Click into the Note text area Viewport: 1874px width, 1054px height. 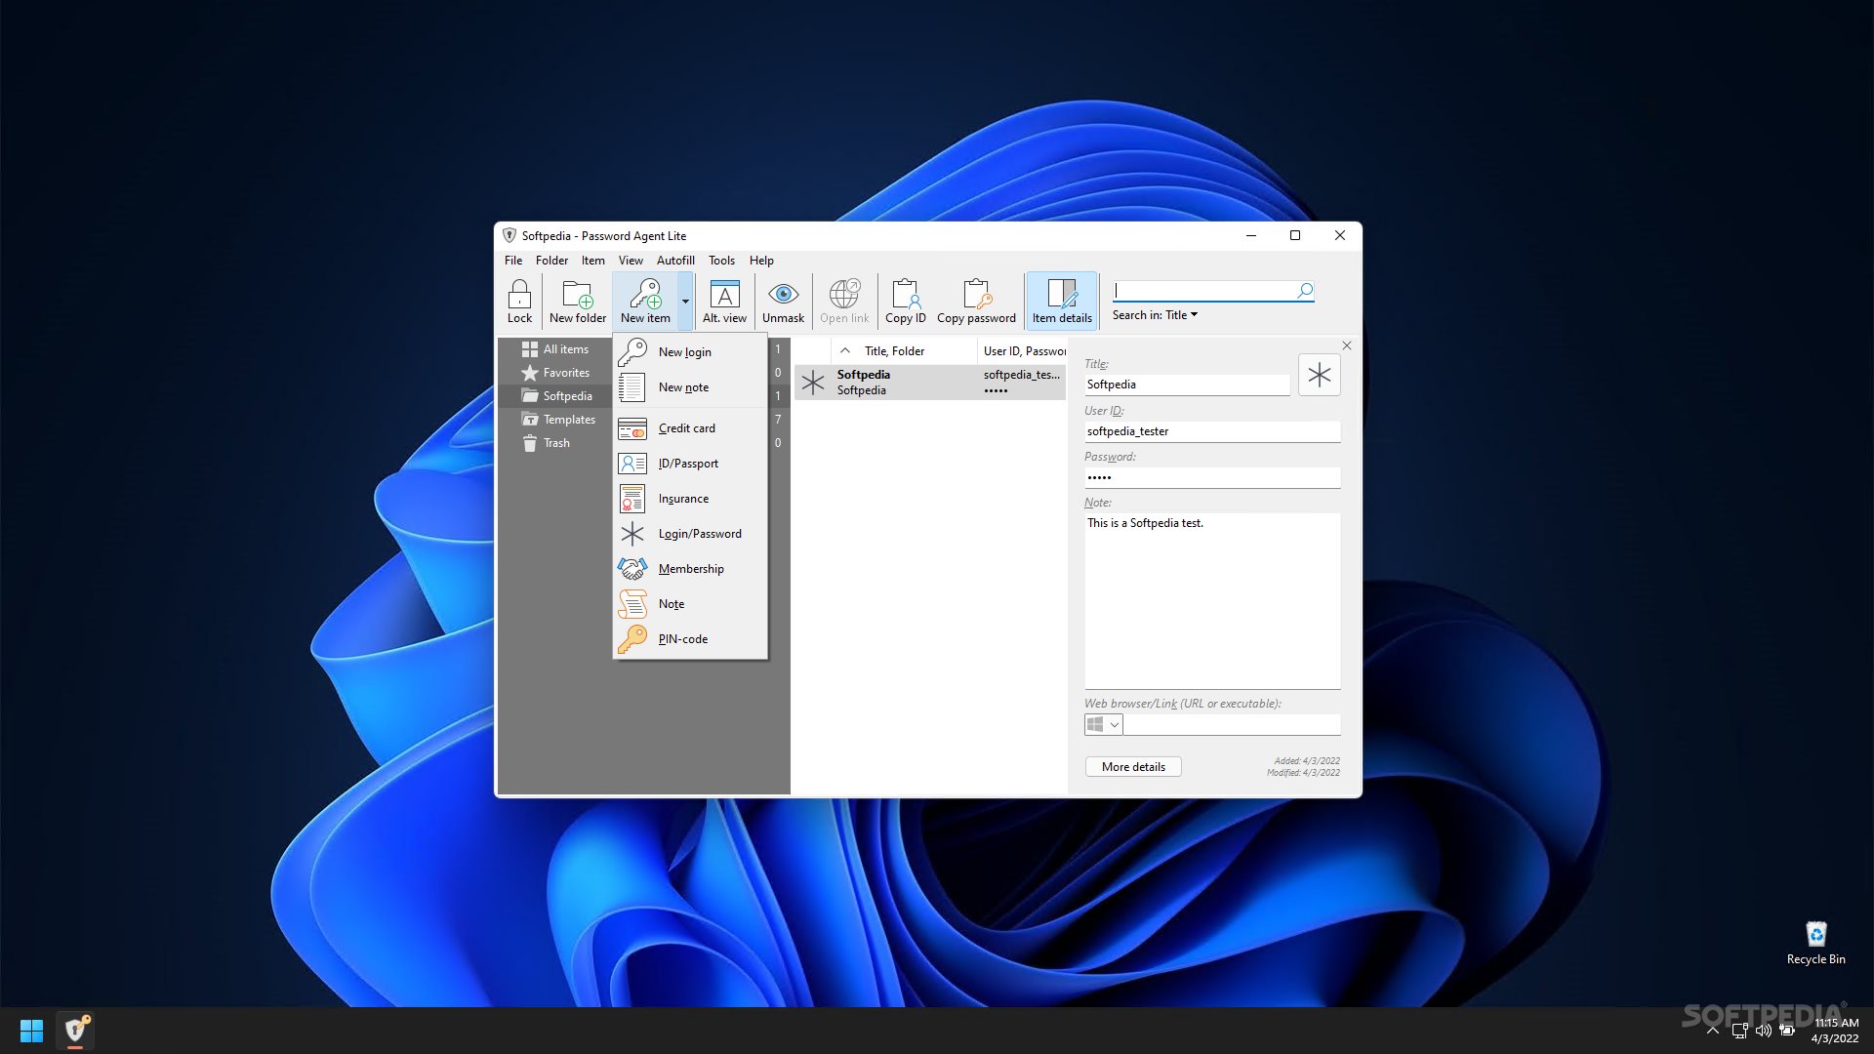(x=1212, y=601)
